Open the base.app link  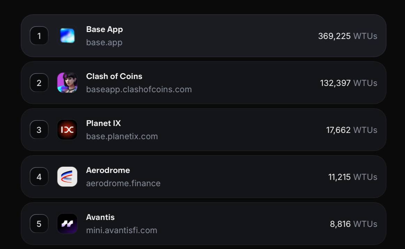point(104,42)
